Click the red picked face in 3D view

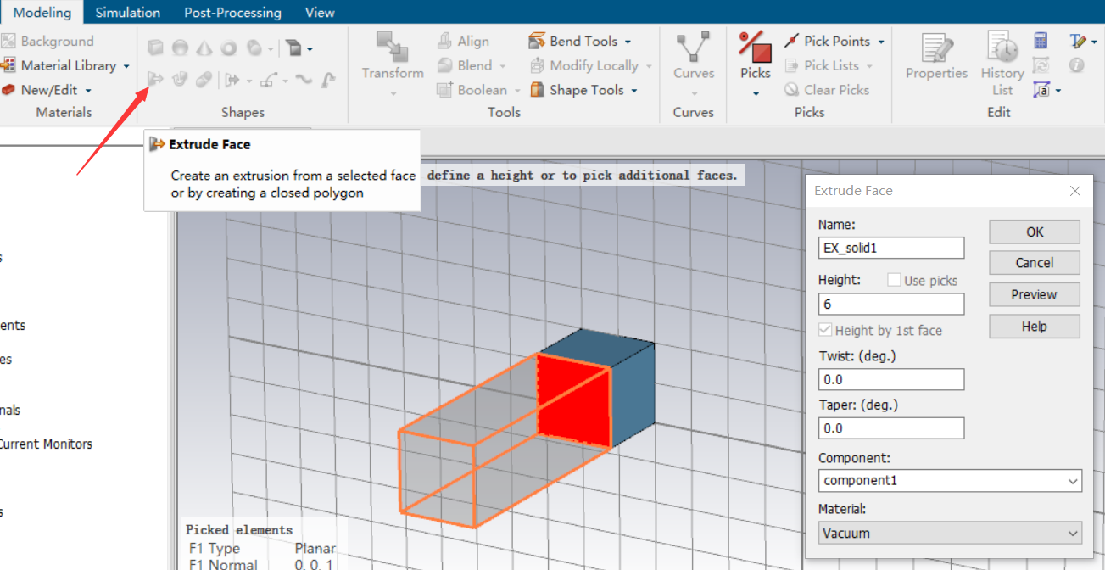pyautogui.click(x=575, y=403)
